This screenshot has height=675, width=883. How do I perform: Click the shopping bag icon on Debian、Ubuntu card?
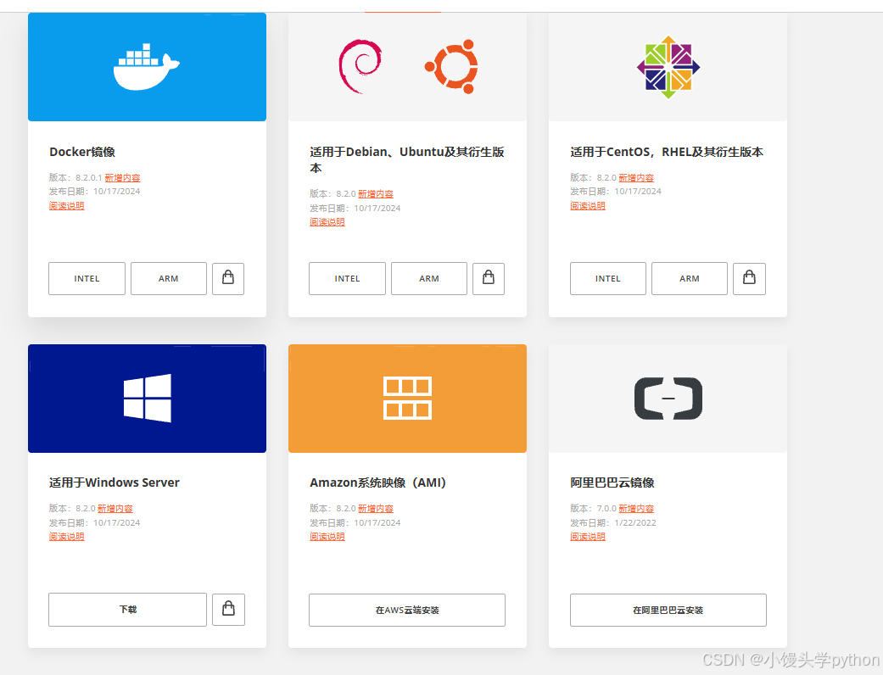click(x=489, y=278)
